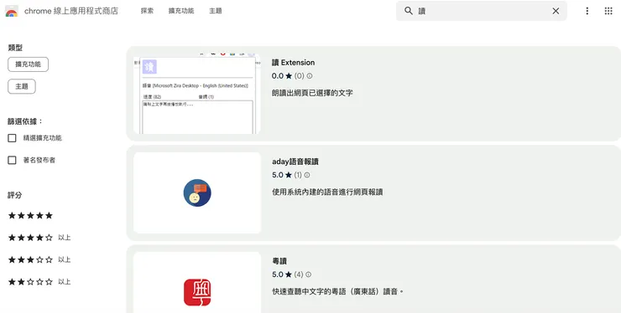Filter type by 擴充功能 chip

(x=29, y=64)
